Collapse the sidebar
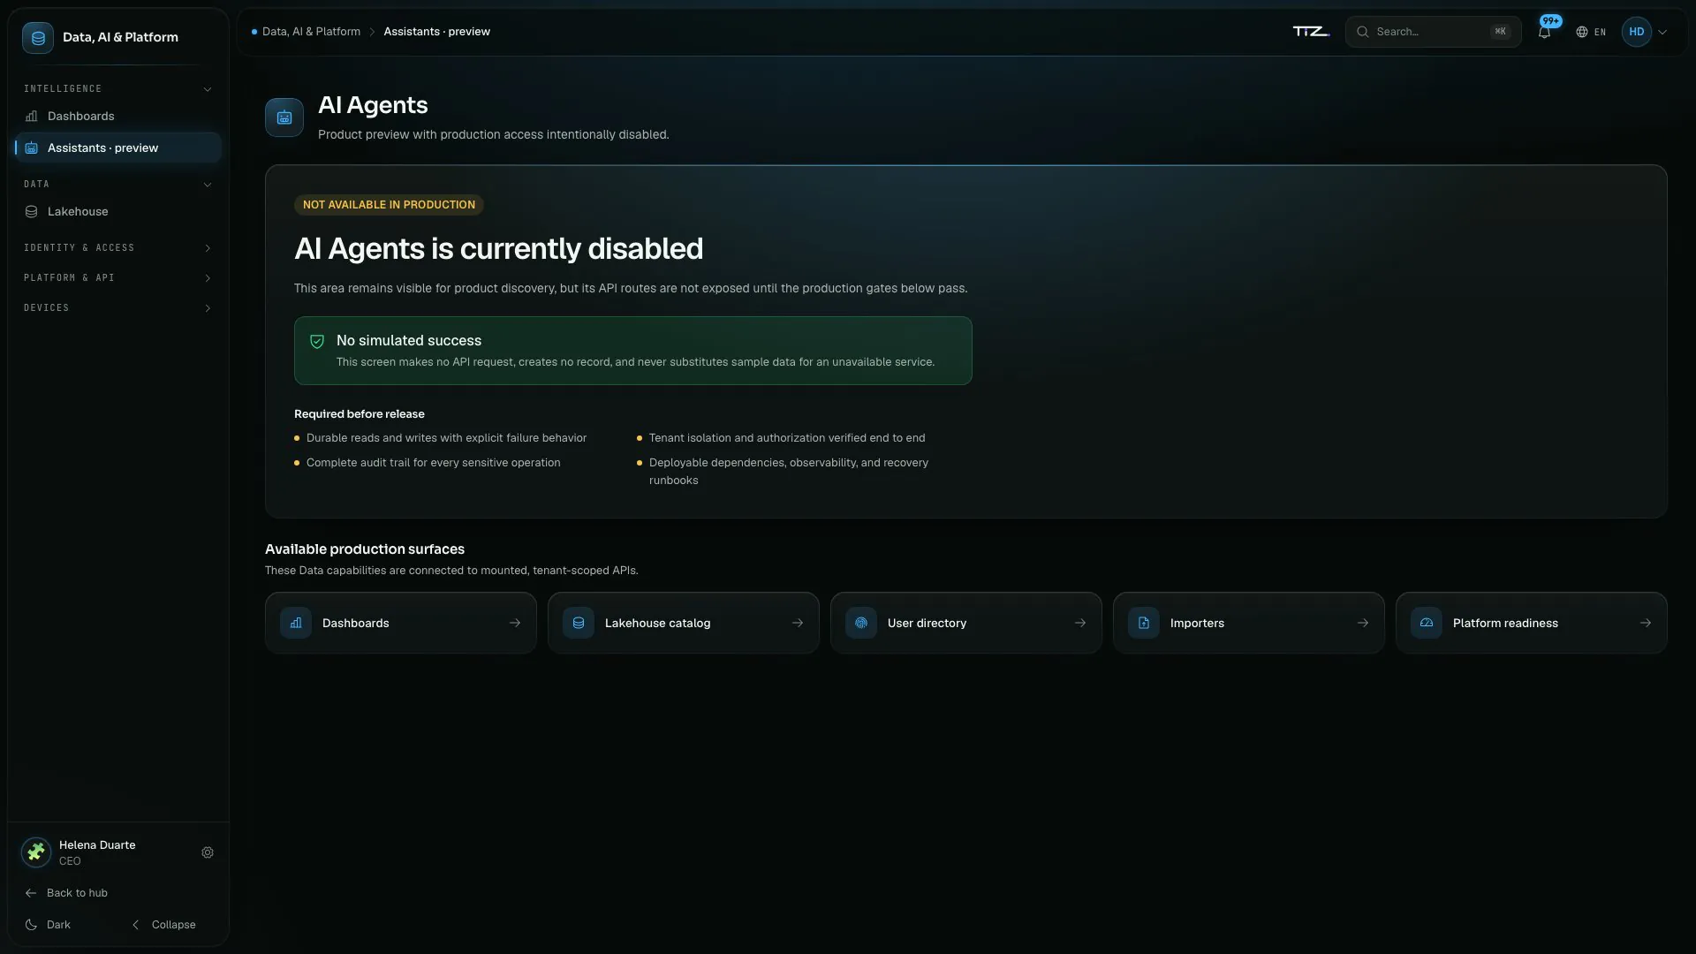 (x=164, y=925)
